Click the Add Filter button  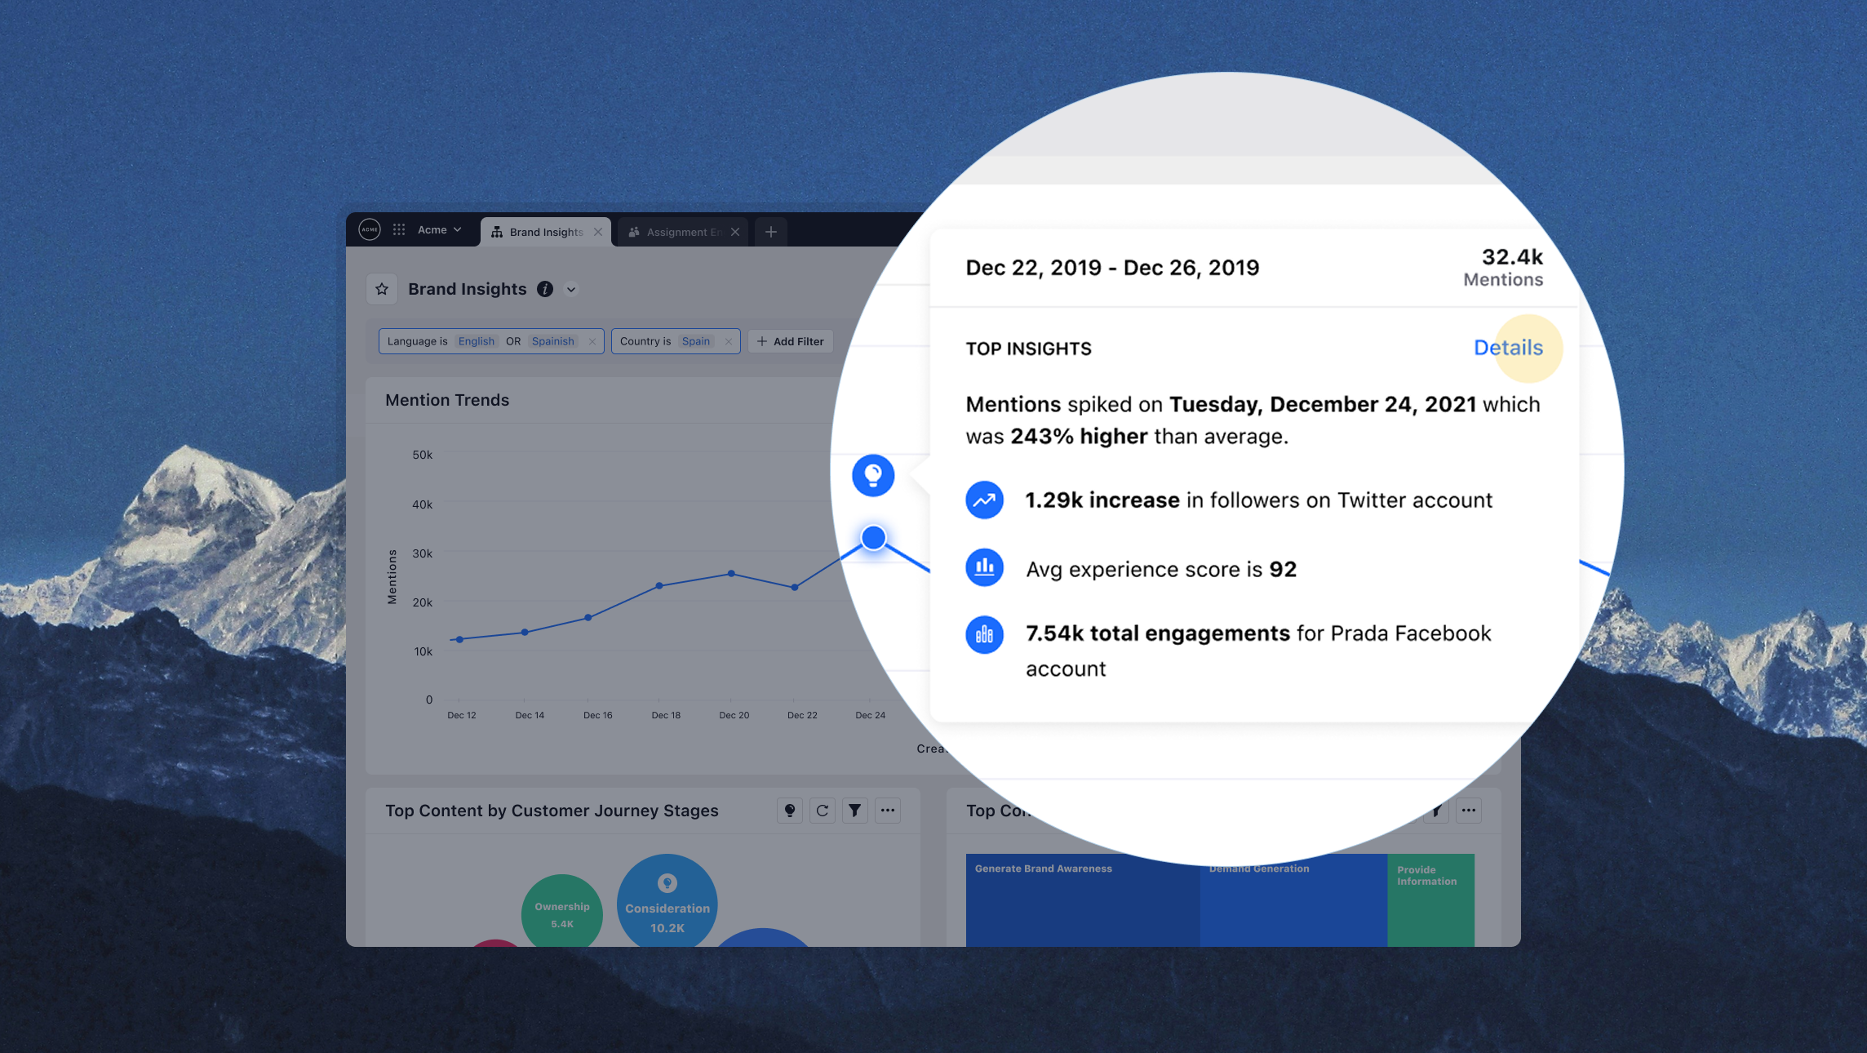789,340
